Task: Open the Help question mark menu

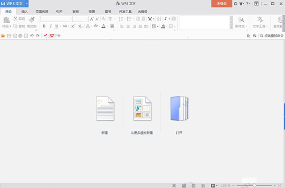Action: coord(248,4)
